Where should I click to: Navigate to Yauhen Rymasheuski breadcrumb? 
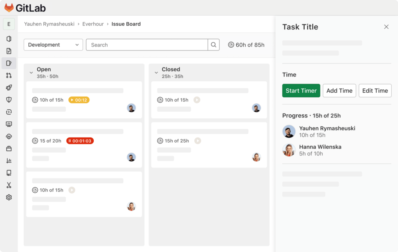coord(50,24)
